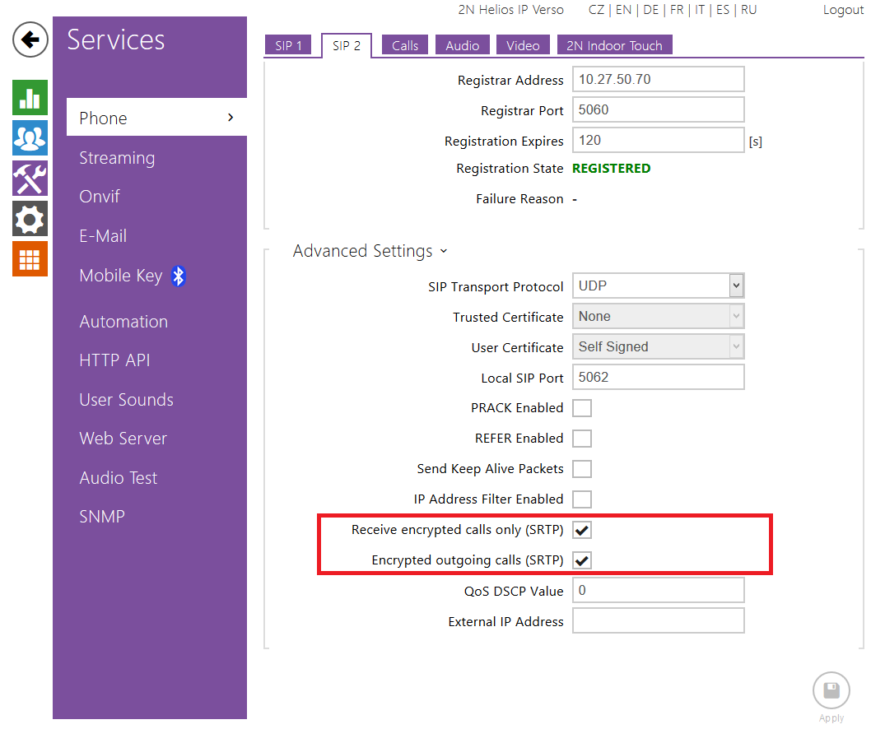Open Streaming in the Services menu
This screenshot has width=885, height=729.
pyautogui.click(x=117, y=158)
